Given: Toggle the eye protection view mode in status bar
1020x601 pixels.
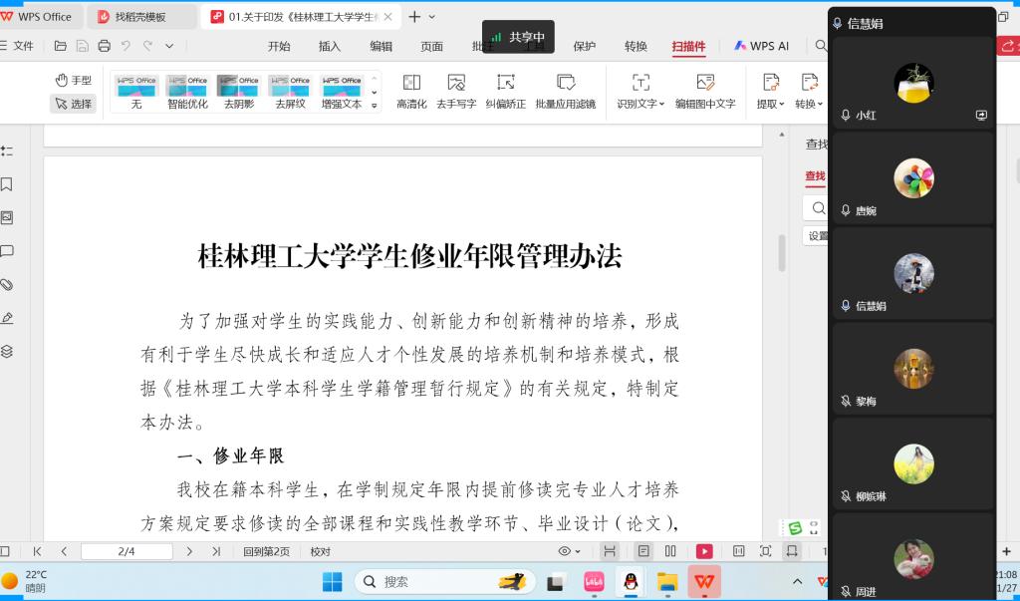Looking at the screenshot, I should click(x=569, y=551).
